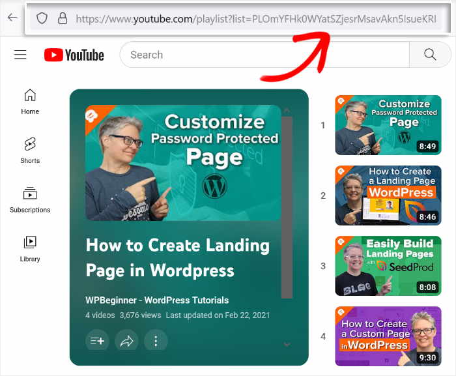
Task: Click the browser back arrow
Action: click(11, 18)
